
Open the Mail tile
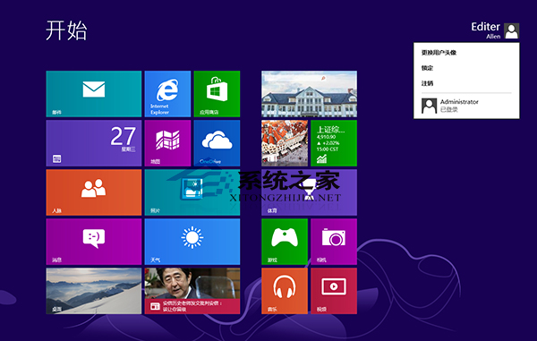93,94
